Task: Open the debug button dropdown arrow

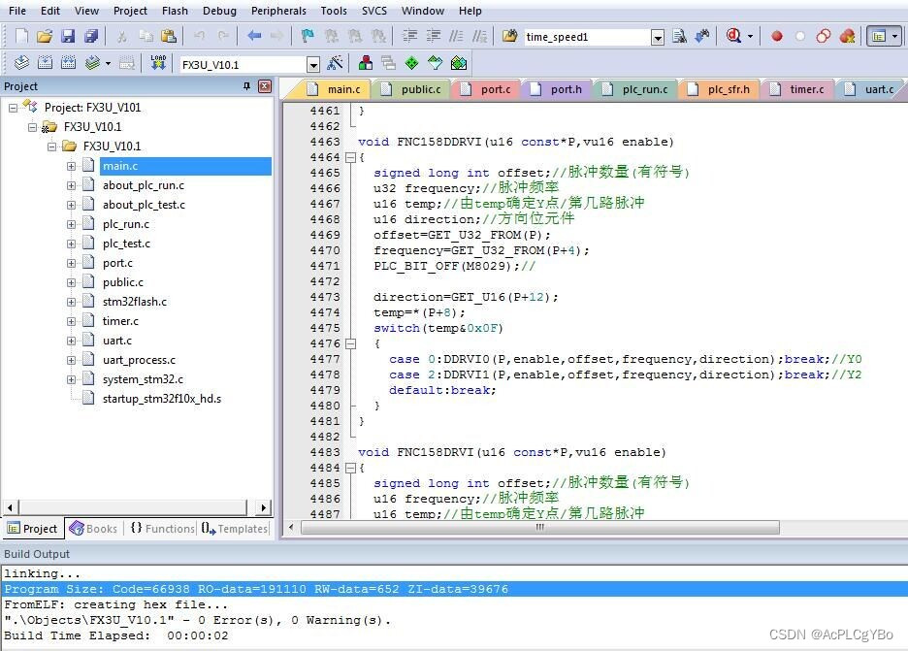Action: 751,37
